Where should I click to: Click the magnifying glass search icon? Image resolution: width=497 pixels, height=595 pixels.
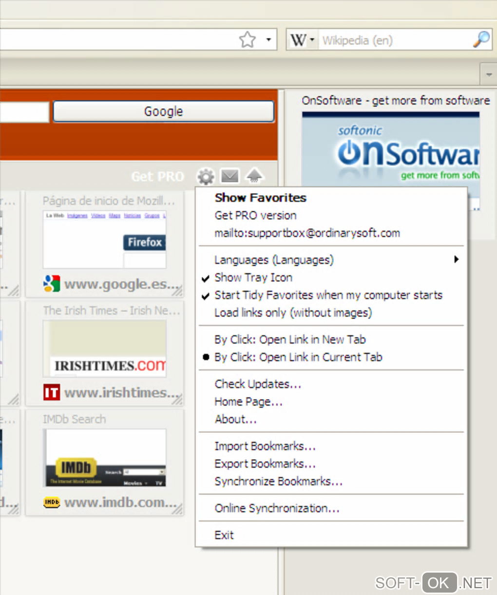[x=481, y=39]
